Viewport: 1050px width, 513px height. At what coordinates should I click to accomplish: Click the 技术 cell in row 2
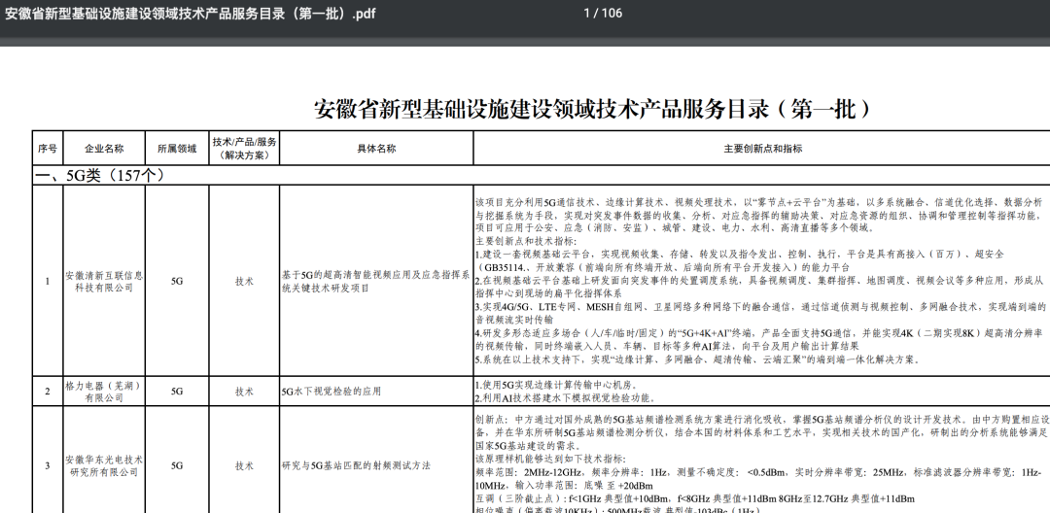click(244, 392)
